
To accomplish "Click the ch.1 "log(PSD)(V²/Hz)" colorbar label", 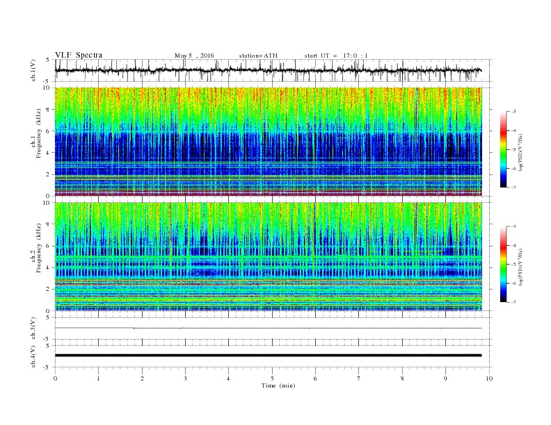I will tap(520, 153).
